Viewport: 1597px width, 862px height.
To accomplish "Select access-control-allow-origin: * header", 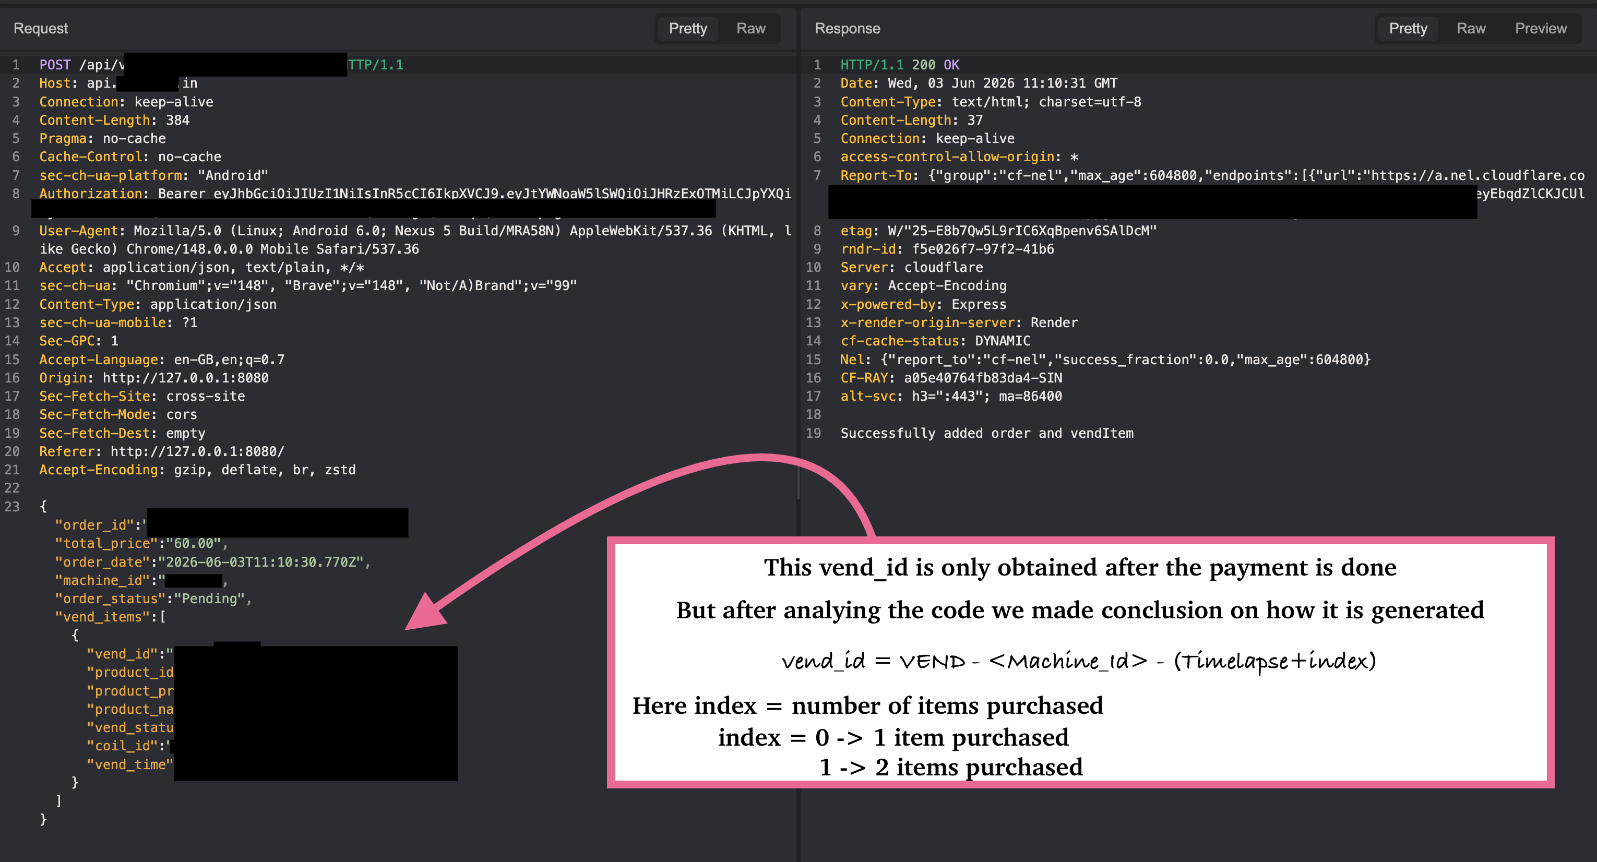I will (x=959, y=157).
